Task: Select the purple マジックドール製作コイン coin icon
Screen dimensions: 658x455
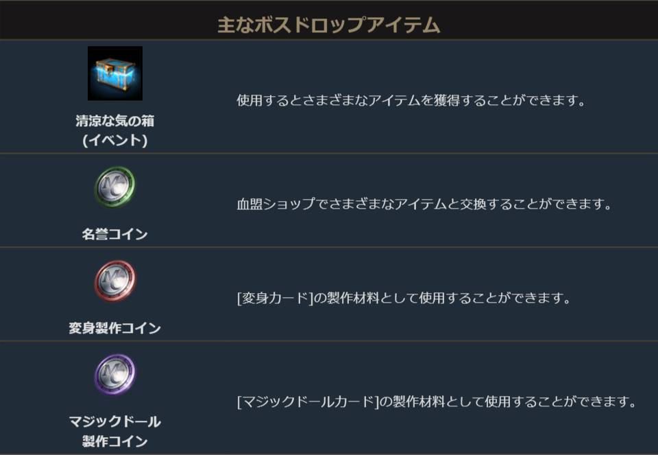Action: 114,375
